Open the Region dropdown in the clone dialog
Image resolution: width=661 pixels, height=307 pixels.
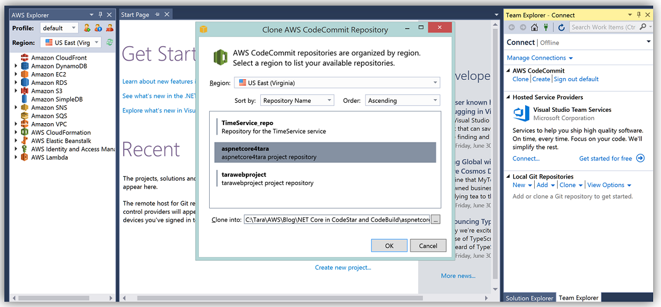click(x=337, y=83)
